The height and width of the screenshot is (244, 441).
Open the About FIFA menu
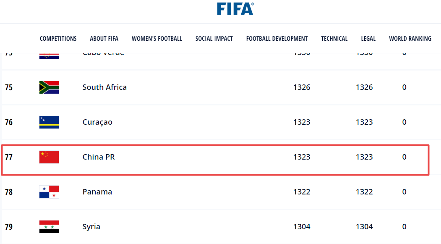coord(104,39)
